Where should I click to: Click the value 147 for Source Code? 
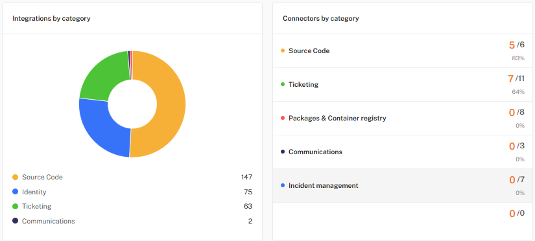pyautogui.click(x=246, y=178)
